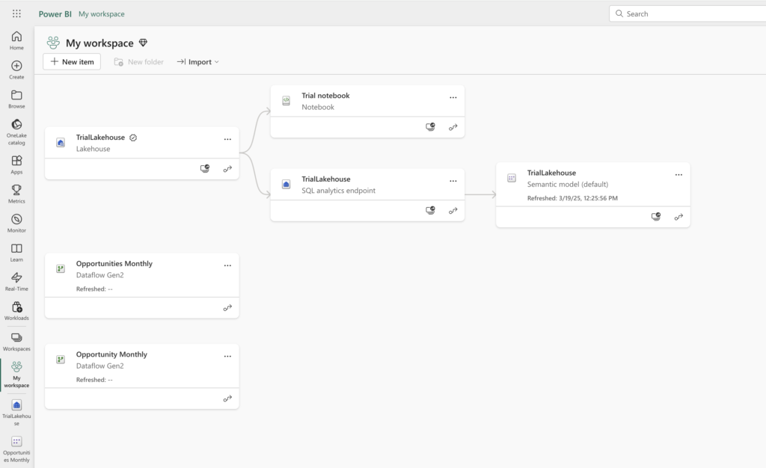Click 'SQL analytics endpoint' label
The height and width of the screenshot is (468, 766).
339,191
